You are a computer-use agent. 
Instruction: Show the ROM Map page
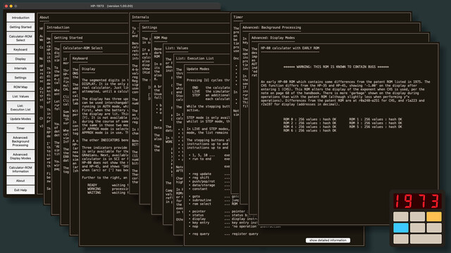(20, 87)
